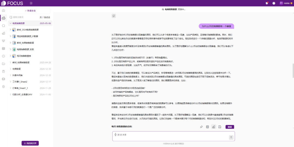Switch the result to chart view icon
Screen dimensions: 294x147
214,127
